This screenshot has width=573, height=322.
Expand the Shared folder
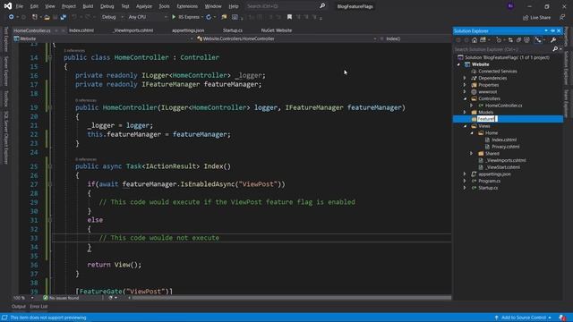[x=472, y=153]
